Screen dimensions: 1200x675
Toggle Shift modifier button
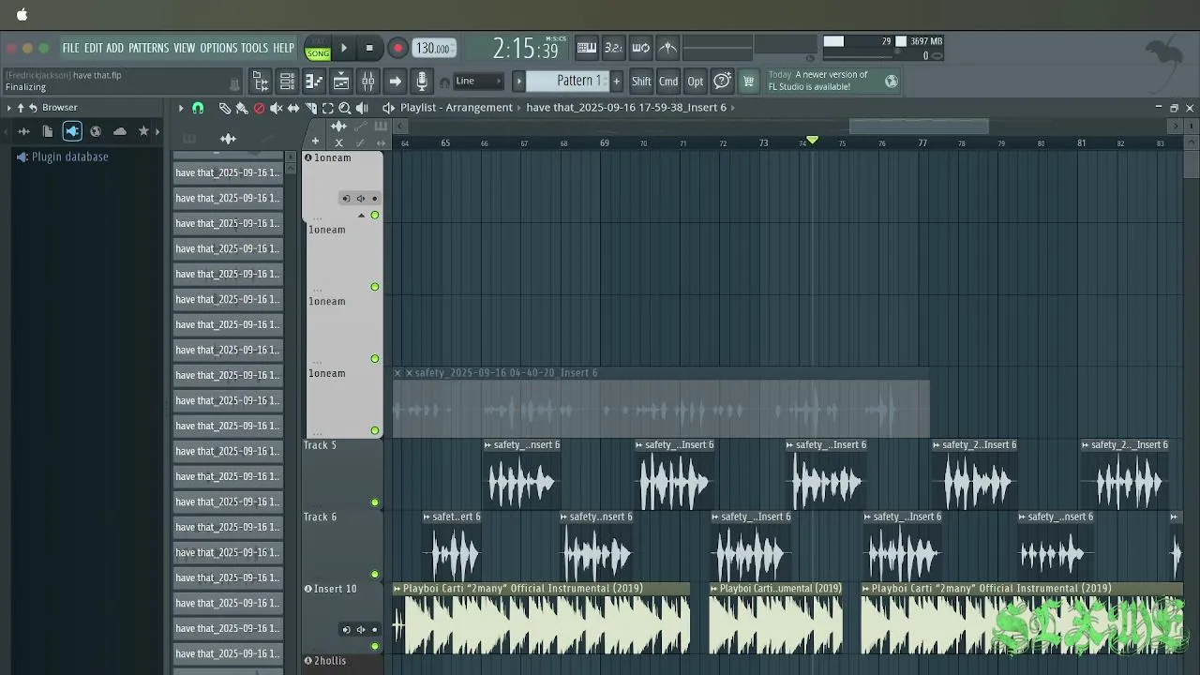(641, 82)
